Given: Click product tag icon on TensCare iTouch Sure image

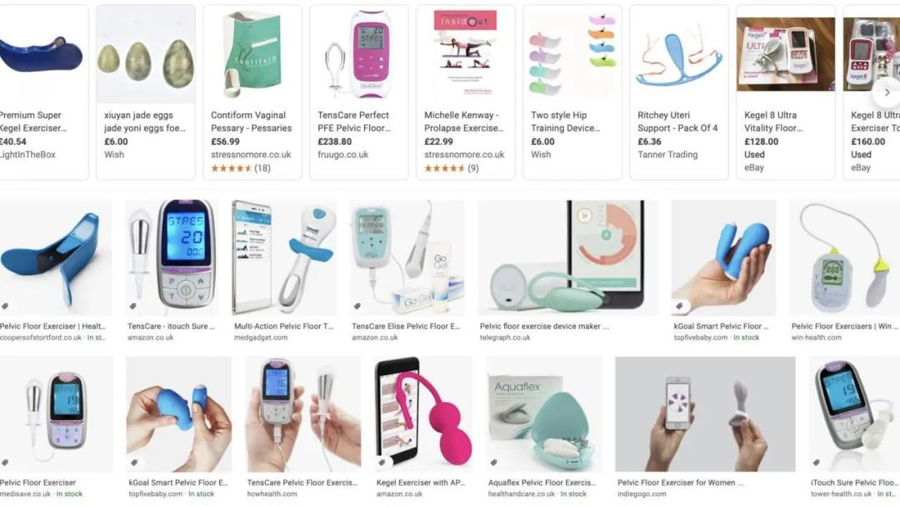Looking at the screenshot, I should [132, 306].
